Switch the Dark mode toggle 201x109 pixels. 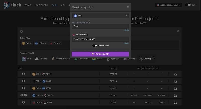click(188, 5)
